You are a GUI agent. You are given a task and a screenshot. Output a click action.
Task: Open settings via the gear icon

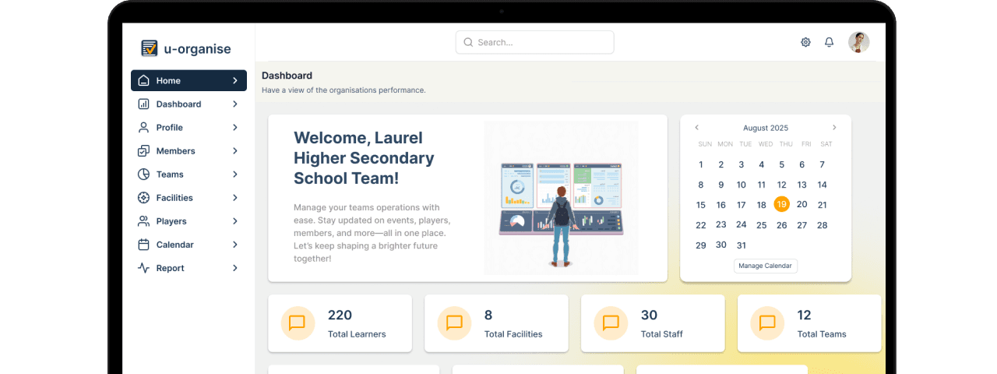(x=805, y=42)
